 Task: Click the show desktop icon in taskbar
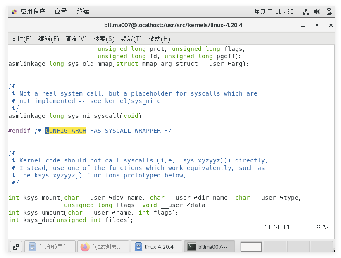tap(16, 247)
